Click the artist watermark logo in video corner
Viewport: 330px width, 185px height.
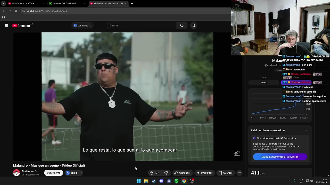tap(237, 153)
